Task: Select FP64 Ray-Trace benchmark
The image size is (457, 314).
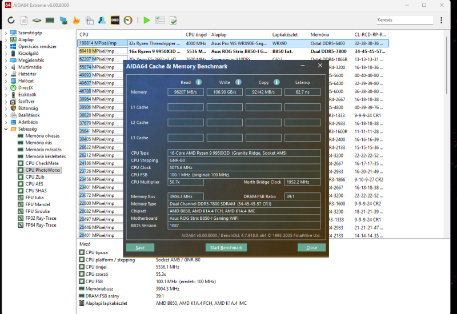Action: 41,225
